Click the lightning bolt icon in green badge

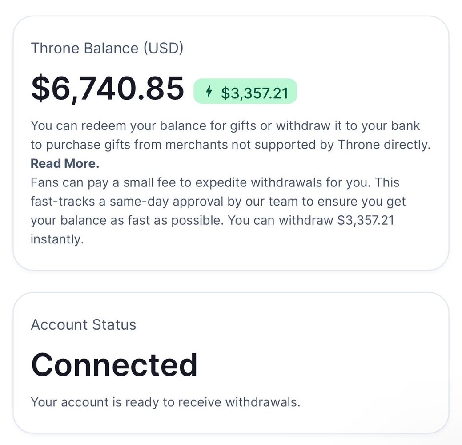(209, 92)
